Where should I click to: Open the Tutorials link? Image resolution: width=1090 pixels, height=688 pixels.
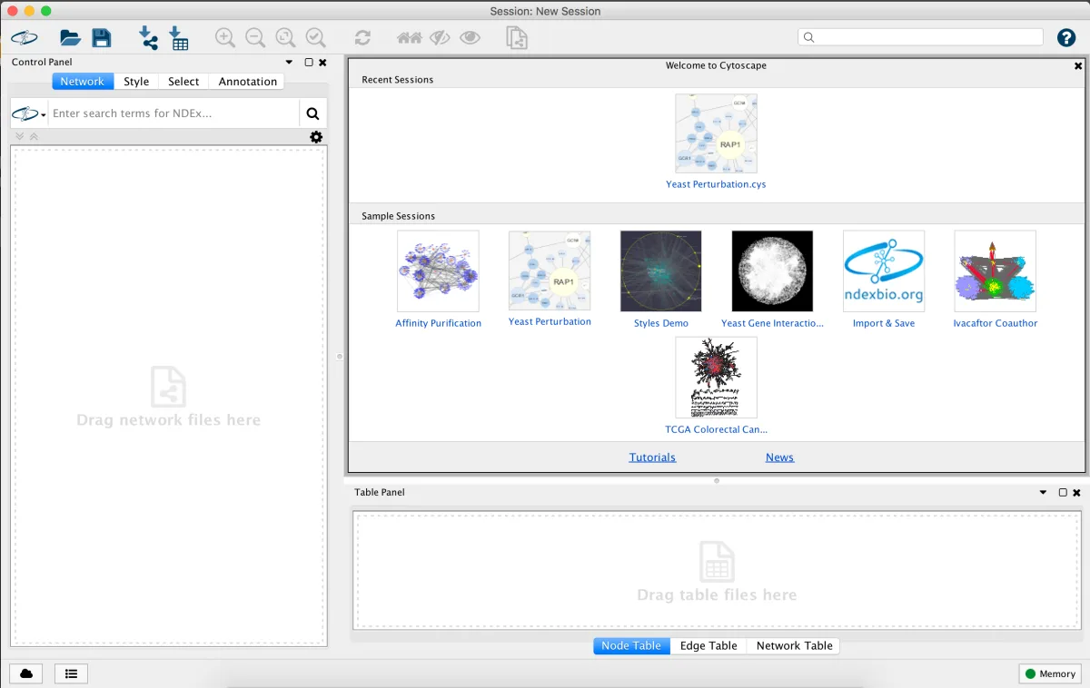(x=652, y=457)
